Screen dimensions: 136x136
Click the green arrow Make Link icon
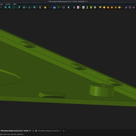point(58,7)
